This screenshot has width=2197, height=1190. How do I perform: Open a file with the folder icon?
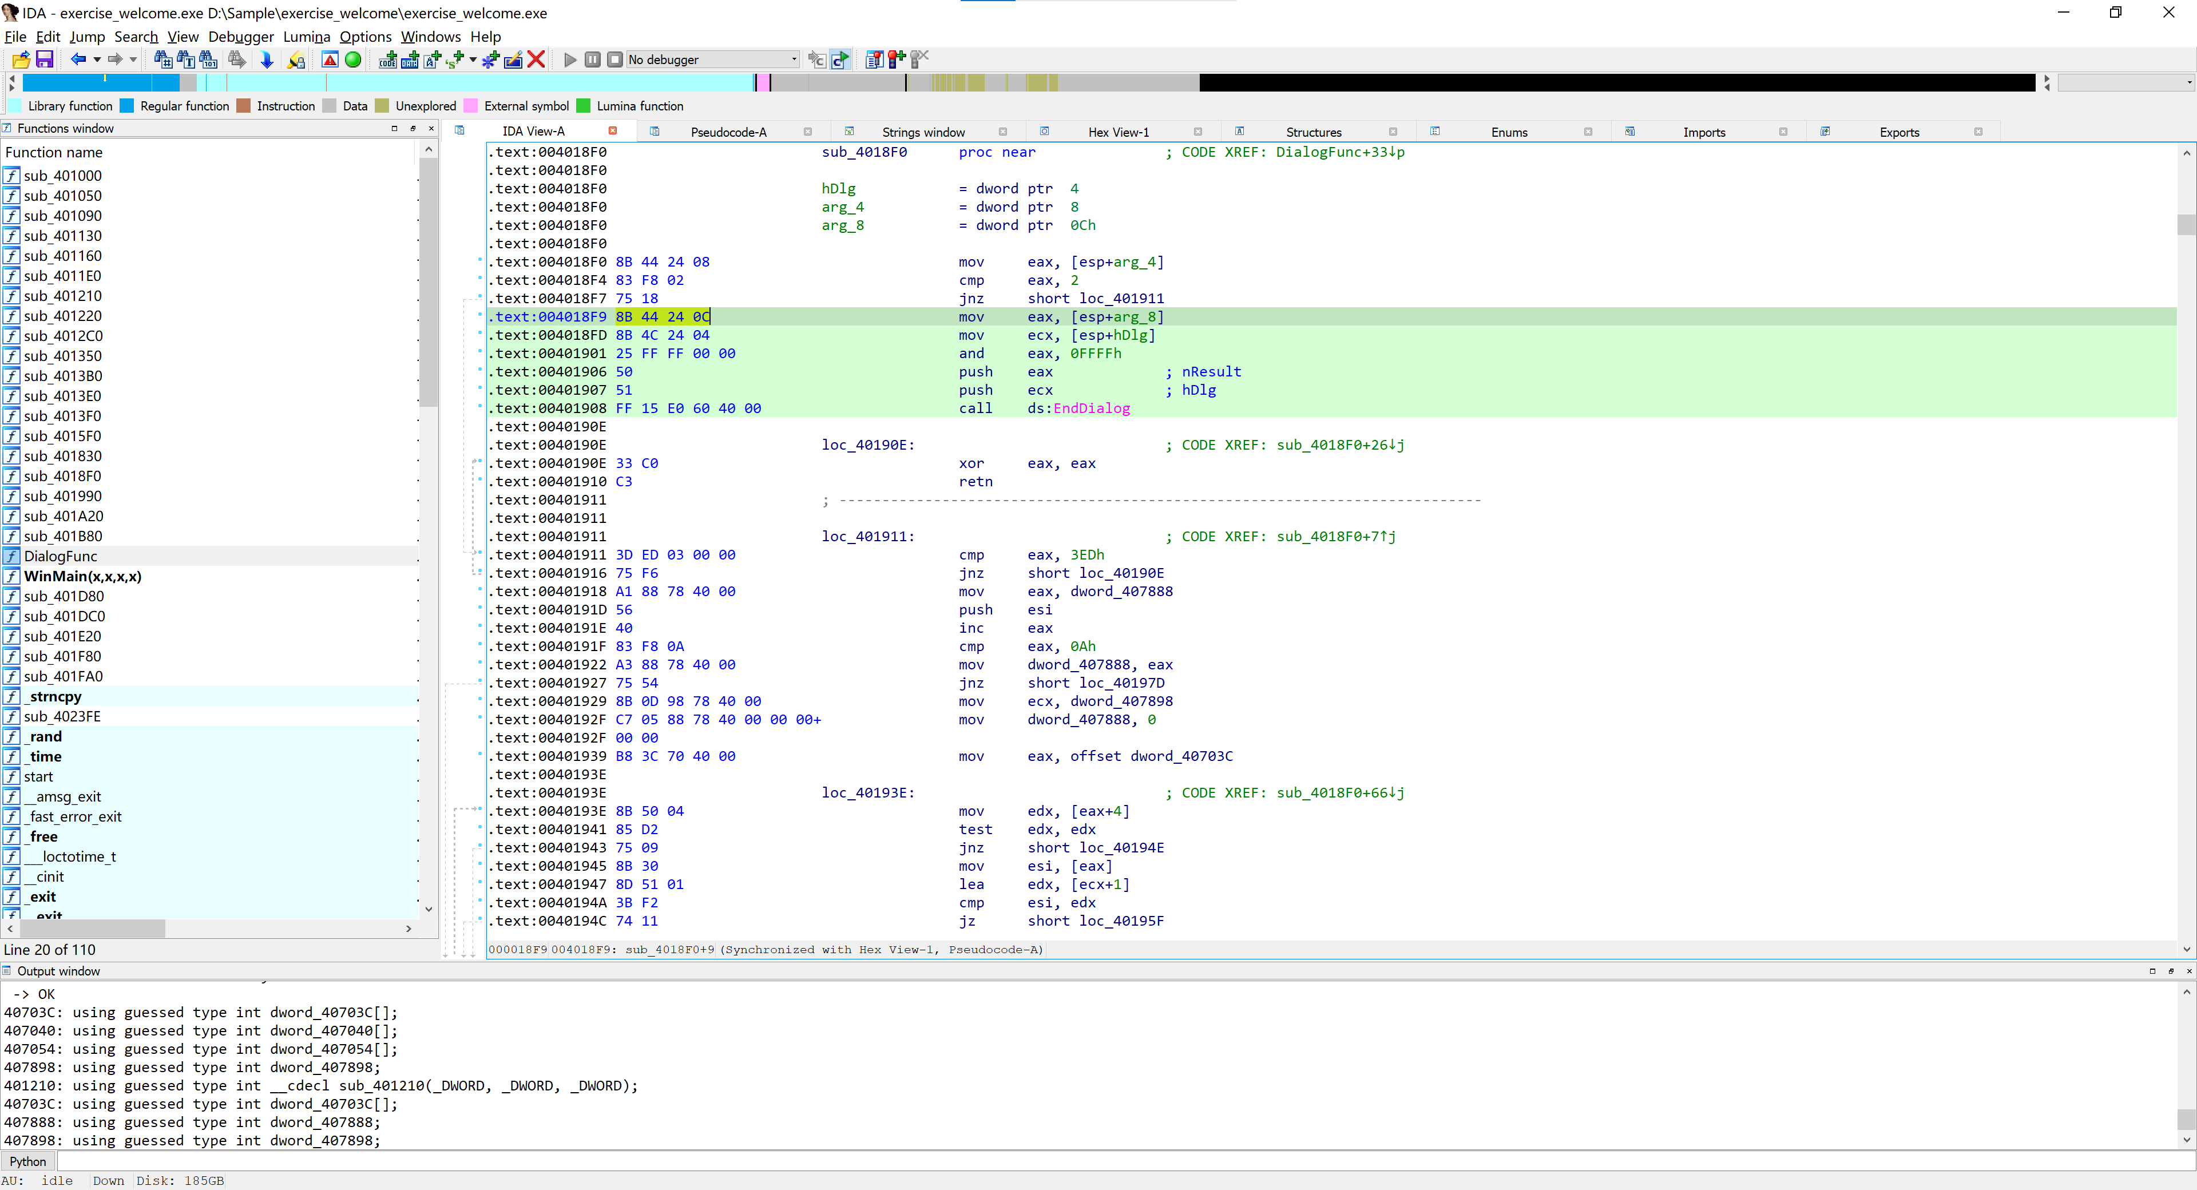coord(21,59)
